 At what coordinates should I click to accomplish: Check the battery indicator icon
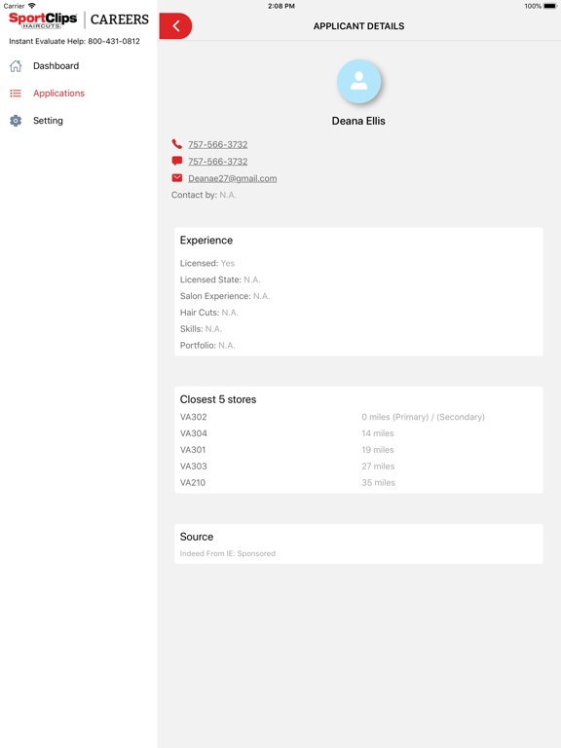click(550, 6)
